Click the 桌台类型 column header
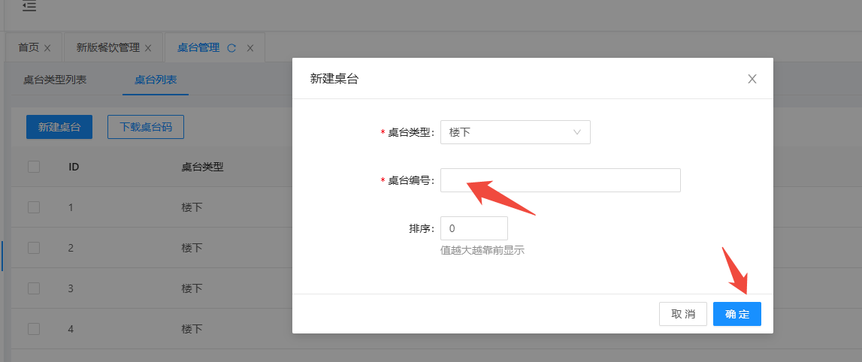The width and height of the screenshot is (862, 362). [202, 167]
